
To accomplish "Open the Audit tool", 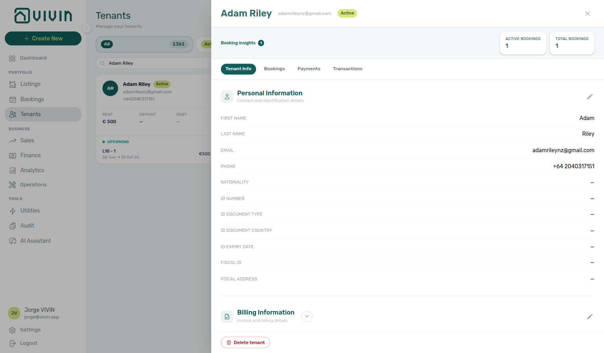I will click(x=27, y=226).
